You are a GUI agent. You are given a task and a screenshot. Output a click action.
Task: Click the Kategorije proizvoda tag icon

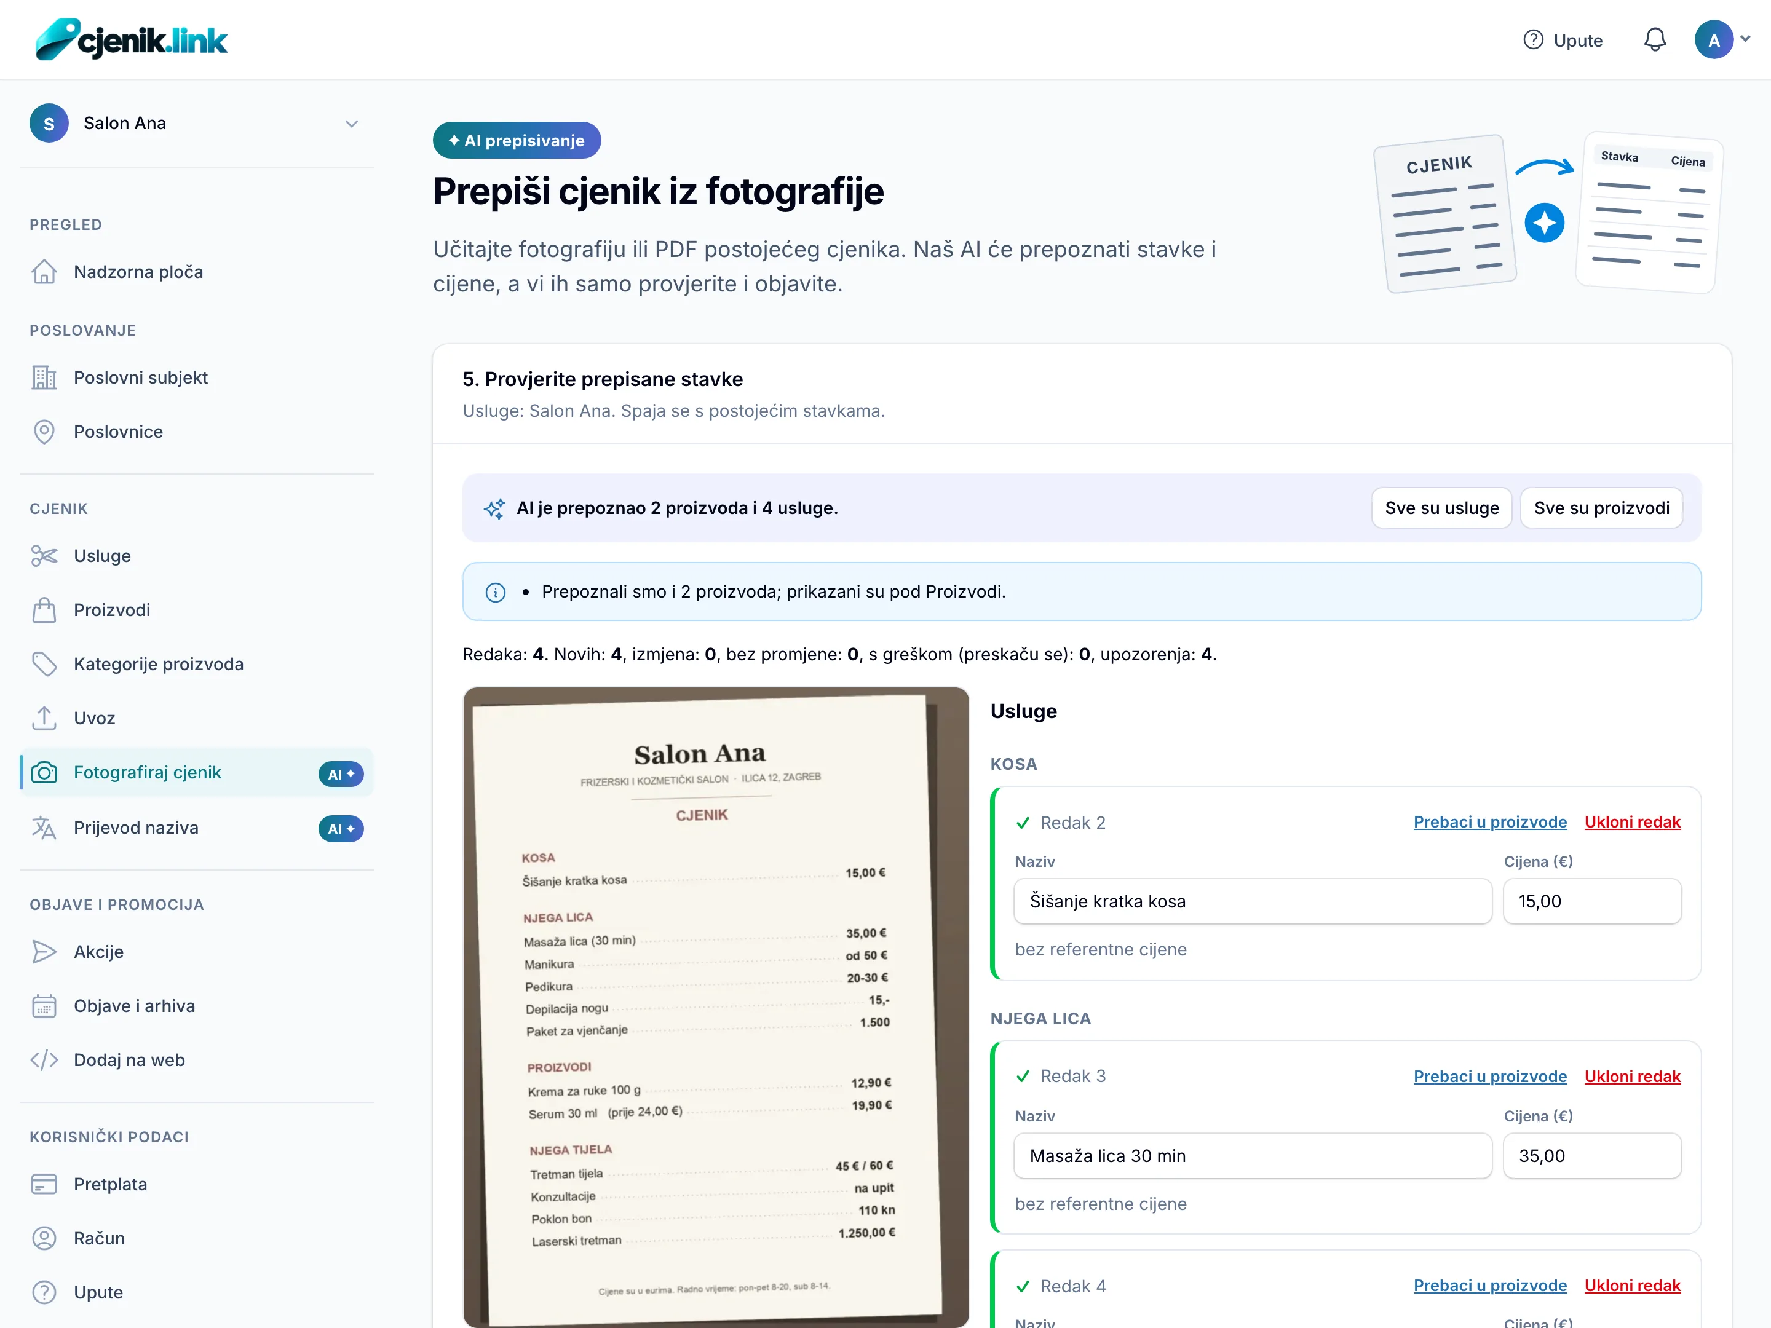[44, 665]
